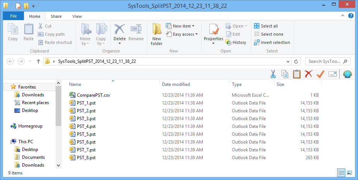Screen dimensions: 358x180
Task: Click the clipboard paste icon in lower toolbar
Action: (x=296, y=74)
